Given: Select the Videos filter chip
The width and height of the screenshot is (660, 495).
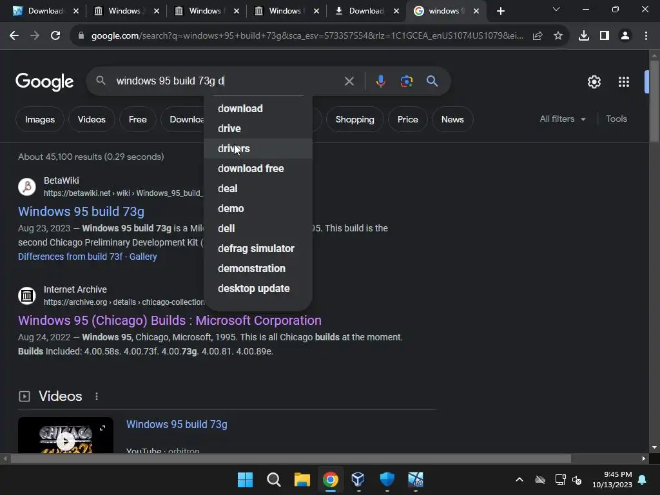Looking at the screenshot, I should pos(92,119).
